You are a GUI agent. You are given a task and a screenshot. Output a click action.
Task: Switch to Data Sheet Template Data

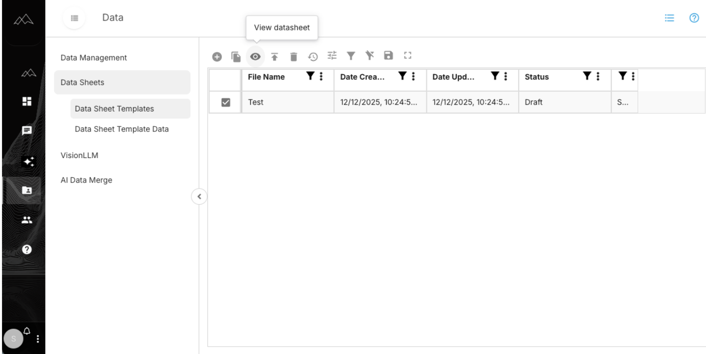[x=121, y=129]
